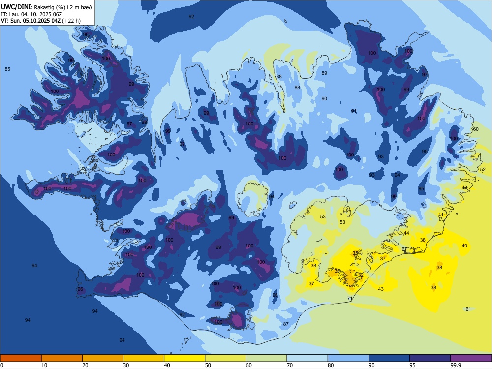
Task: Click the dark orange 0–10 legend swatch
Action: [21, 358]
